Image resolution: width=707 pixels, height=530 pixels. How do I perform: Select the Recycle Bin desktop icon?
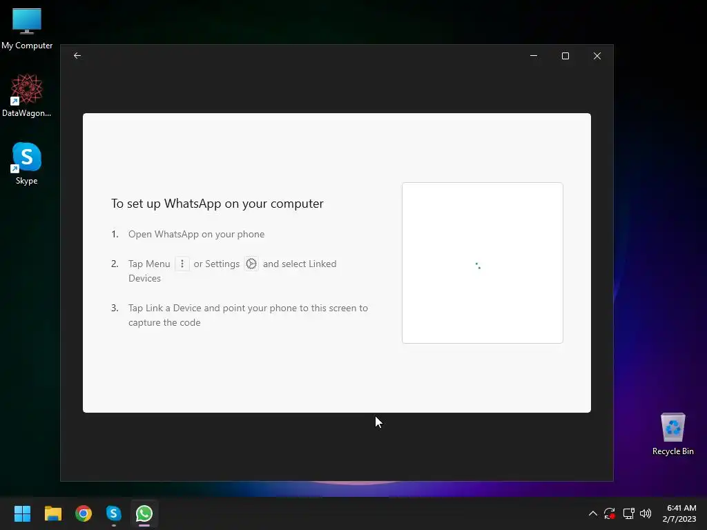click(672, 434)
